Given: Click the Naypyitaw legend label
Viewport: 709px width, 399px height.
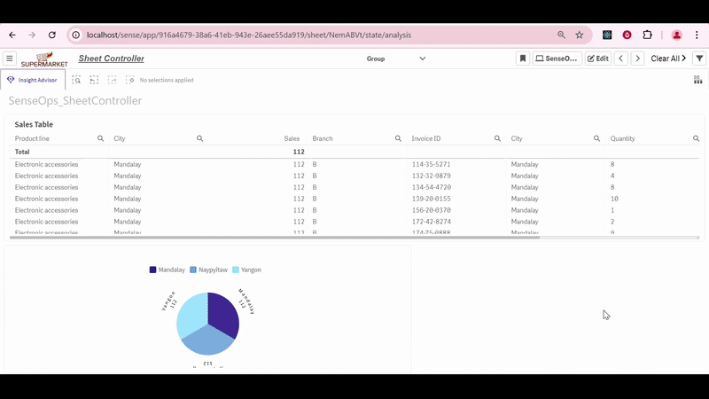Looking at the screenshot, I should [x=213, y=270].
